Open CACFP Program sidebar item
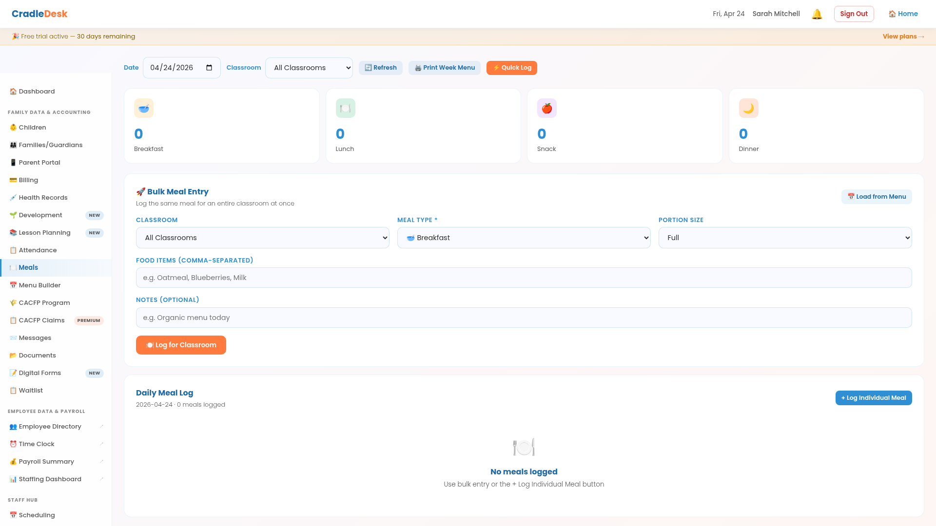Viewport: 936px width, 526px height. [x=44, y=302]
